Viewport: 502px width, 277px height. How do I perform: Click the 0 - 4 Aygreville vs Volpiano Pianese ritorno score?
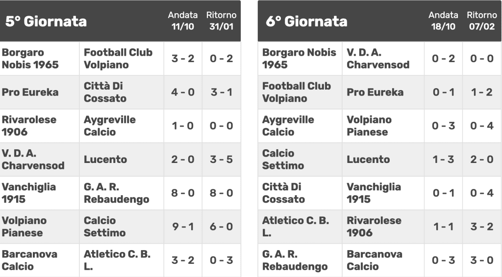(x=482, y=126)
